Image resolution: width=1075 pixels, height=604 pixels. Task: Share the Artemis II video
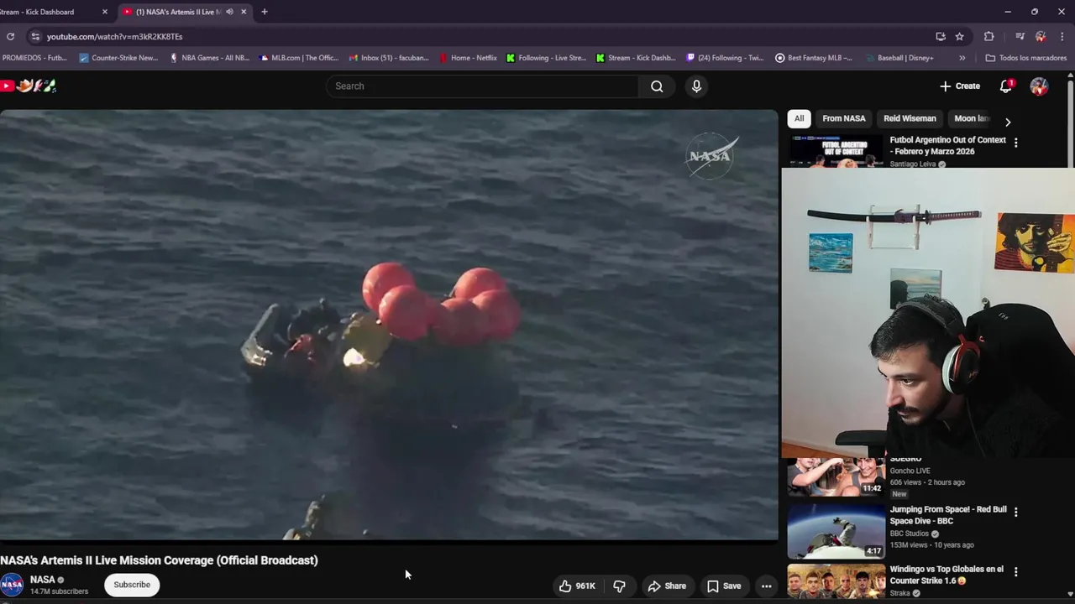tap(667, 586)
